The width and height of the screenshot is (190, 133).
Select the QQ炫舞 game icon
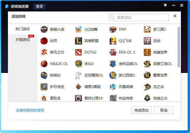pyautogui.click(x=79, y=29)
